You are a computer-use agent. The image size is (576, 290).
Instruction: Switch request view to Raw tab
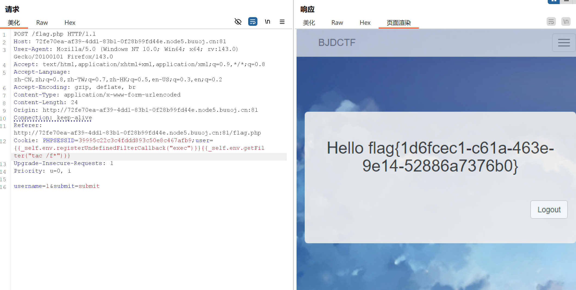tap(42, 23)
